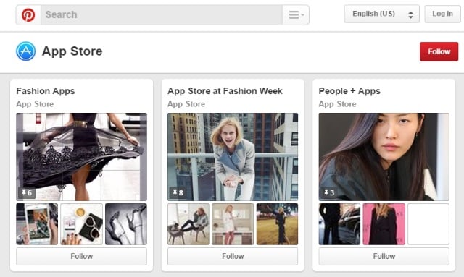Click inside the Search field
Screen dimensions: 464x277
[x=162, y=14]
